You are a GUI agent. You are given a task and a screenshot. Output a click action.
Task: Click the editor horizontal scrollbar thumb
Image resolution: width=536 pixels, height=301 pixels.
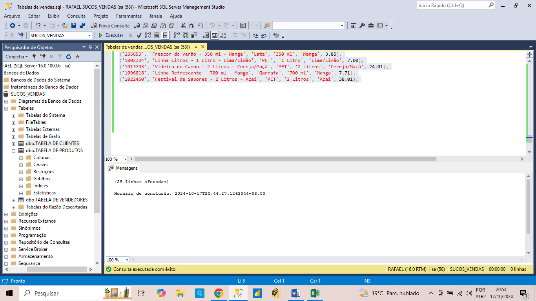click(x=285, y=159)
